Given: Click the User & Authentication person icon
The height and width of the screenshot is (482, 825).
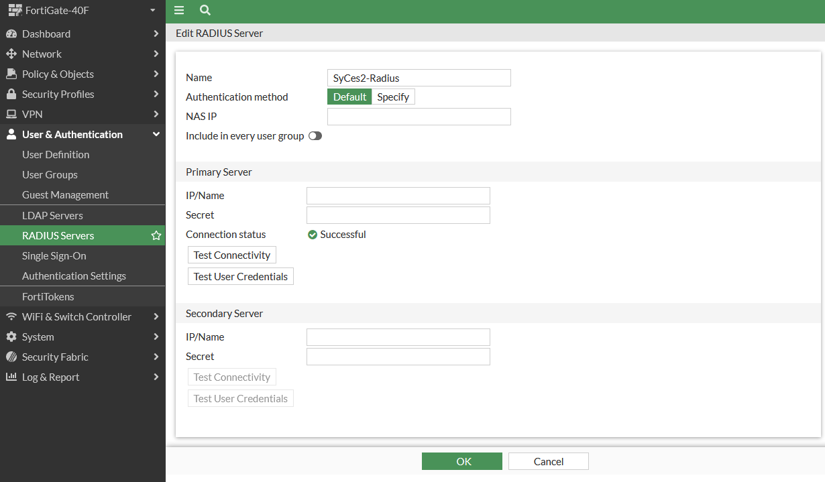Looking at the screenshot, I should (x=11, y=134).
